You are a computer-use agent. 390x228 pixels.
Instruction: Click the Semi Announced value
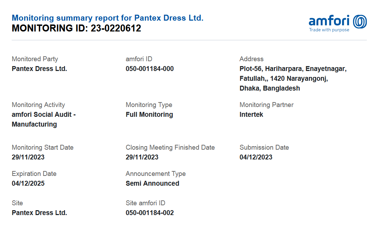tap(152, 184)
